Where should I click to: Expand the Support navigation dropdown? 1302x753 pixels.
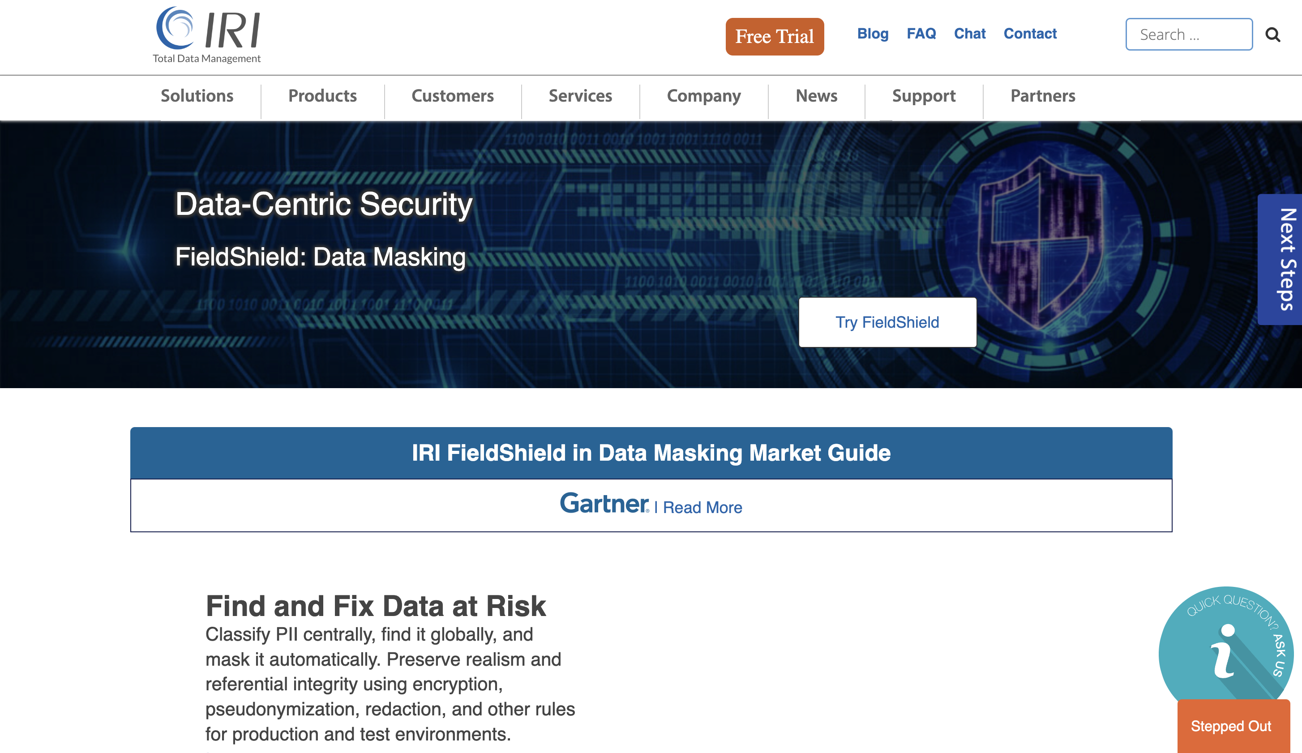click(x=924, y=96)
